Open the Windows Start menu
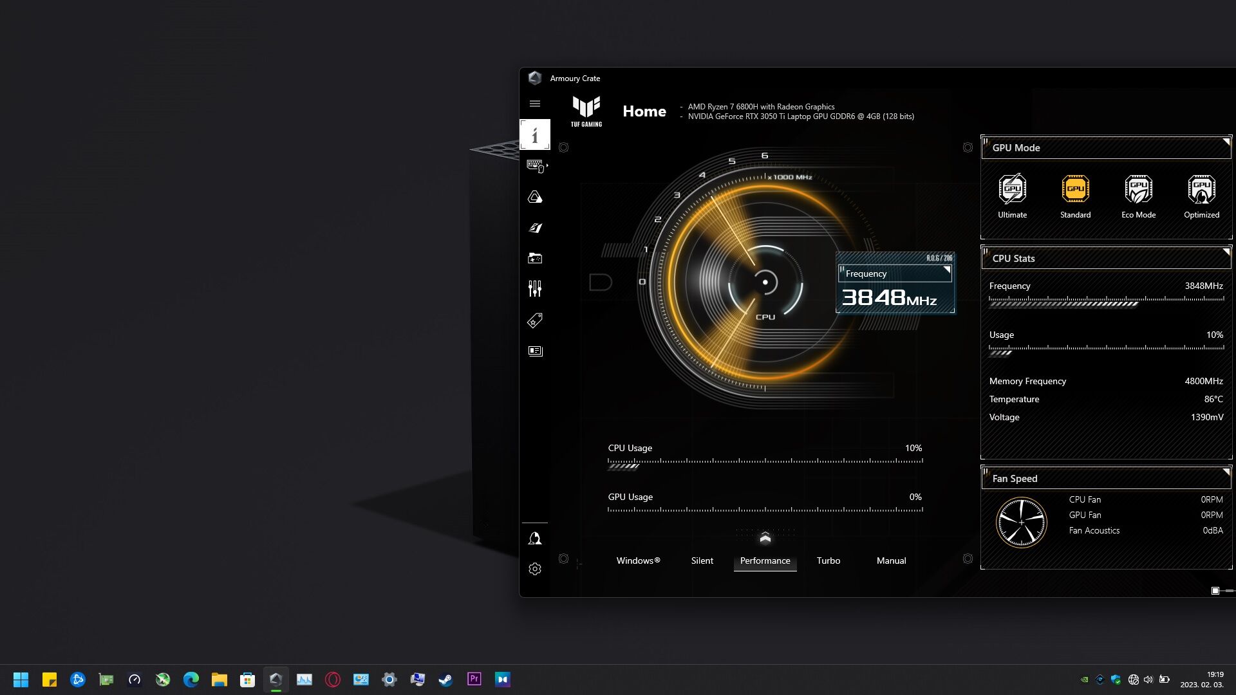The height and width of the screenshot is (695, 1236). coord(21,680)
